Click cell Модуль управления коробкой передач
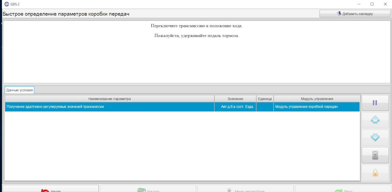Screen dimensions: 392x192 (317, 107)
